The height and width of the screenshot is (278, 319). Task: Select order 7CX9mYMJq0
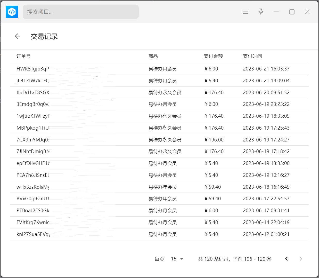[x=33, y=140]
